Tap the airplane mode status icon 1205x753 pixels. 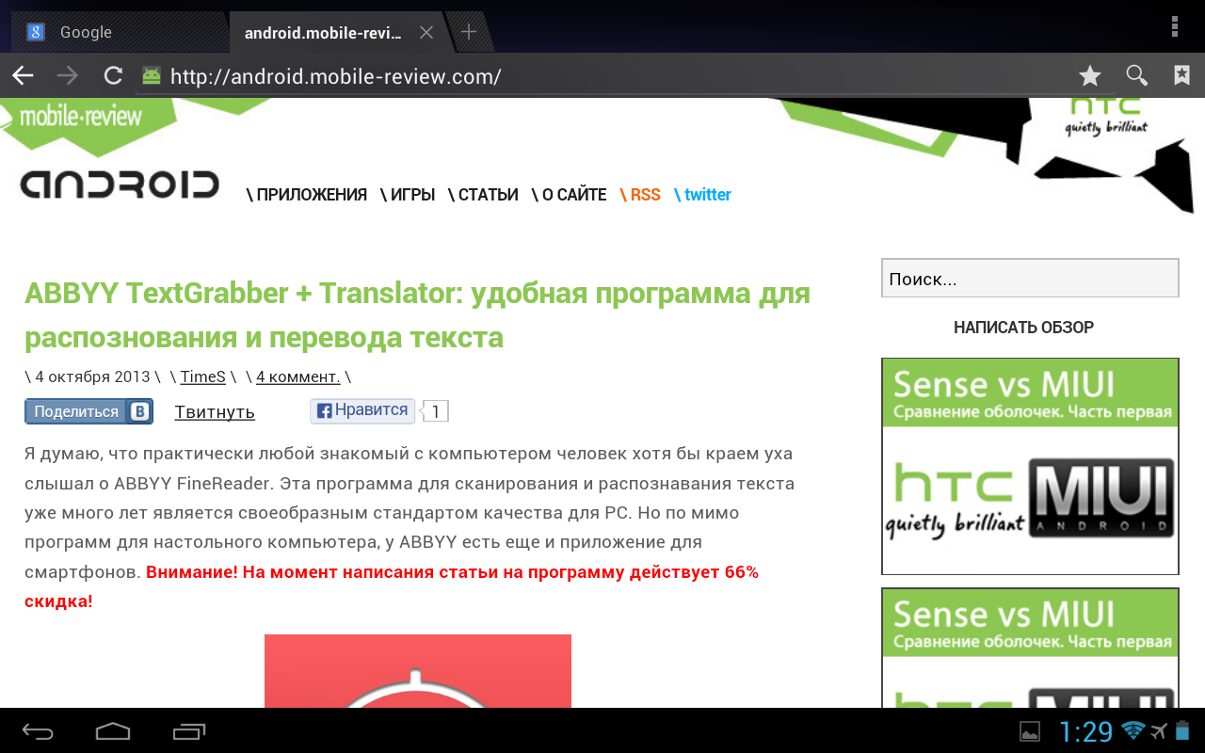[1159, 730]
